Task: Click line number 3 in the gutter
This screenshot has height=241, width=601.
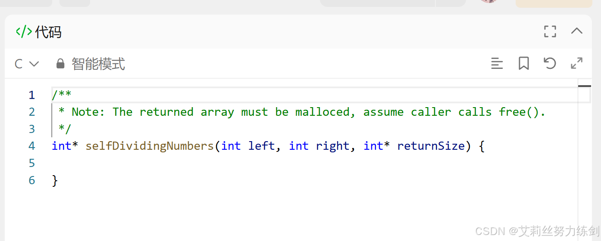Action: point(31,129)
